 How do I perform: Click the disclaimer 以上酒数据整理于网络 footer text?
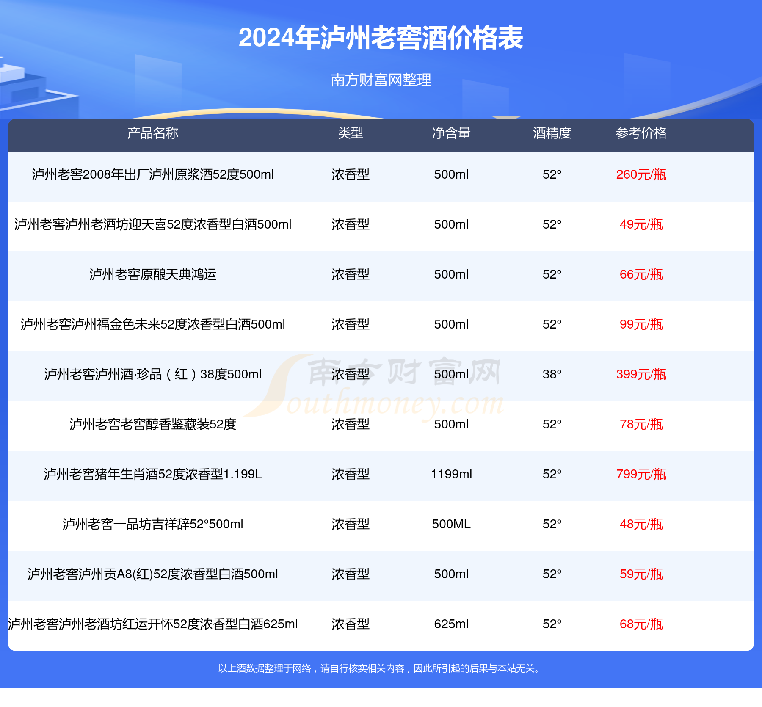(381, 668)
